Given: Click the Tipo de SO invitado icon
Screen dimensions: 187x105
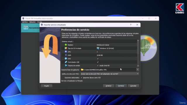Looking at the screenshot, I should tap(66, 48).
